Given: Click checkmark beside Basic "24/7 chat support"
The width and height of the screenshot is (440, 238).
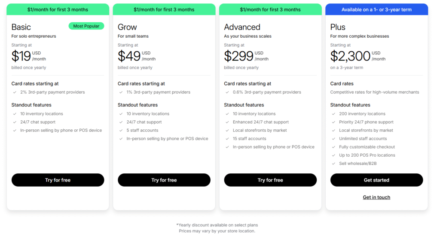Looking at the screenshot, I should tap(15, 122).
